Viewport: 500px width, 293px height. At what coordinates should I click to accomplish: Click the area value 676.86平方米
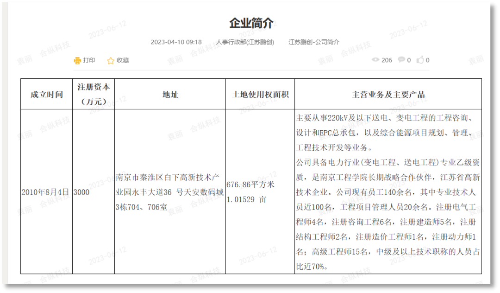point(250,185)
